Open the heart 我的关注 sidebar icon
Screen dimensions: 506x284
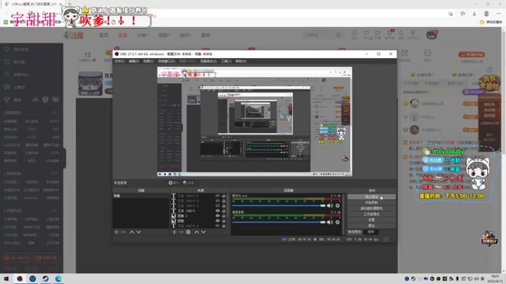click(7, 50)
